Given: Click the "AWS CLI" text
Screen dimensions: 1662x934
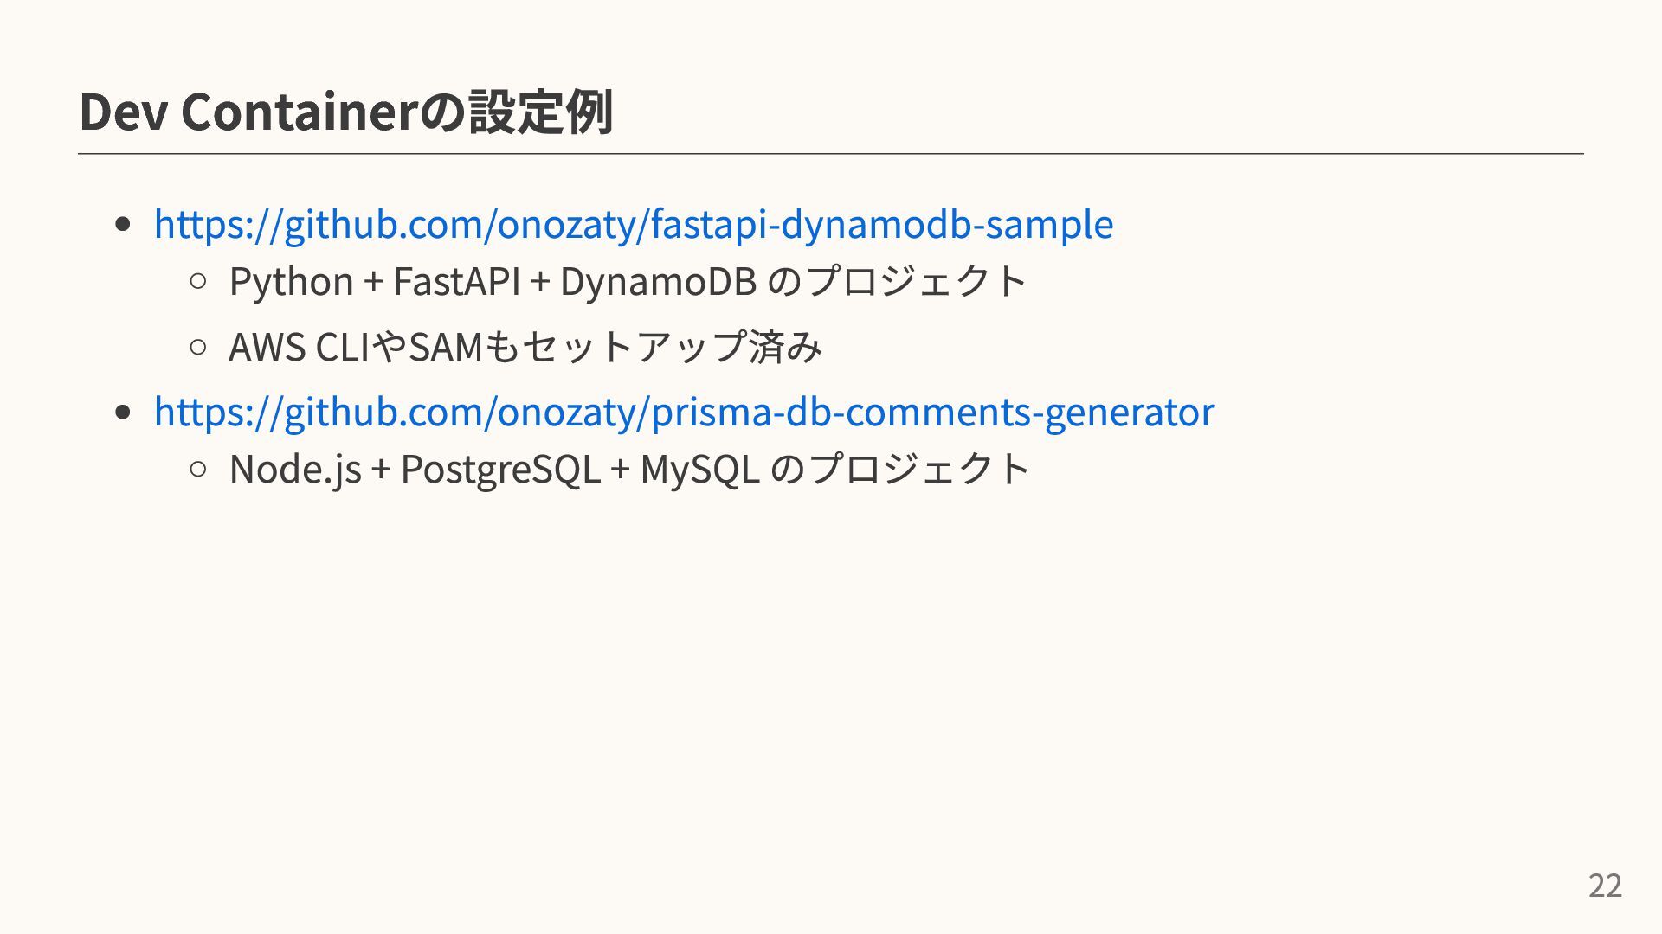Looking at the screenshot, I should click(x=299, y=348).
